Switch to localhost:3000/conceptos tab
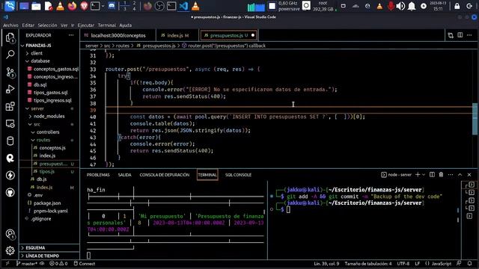The height and width of the screenshot is (269, 479). (118, 35)
